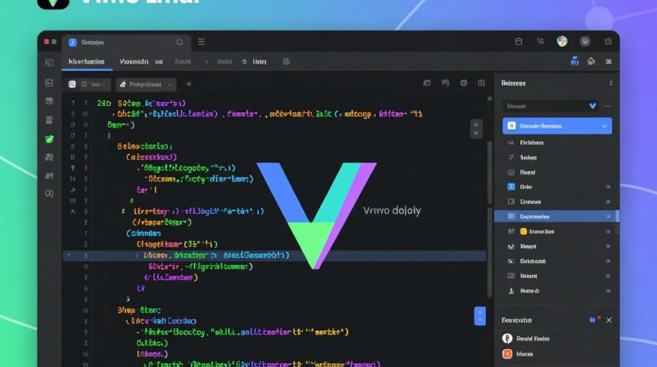Screen dimensions: 657x367
Task: Click the gray circular icon in top-right bar
Action: coord(585,42)
